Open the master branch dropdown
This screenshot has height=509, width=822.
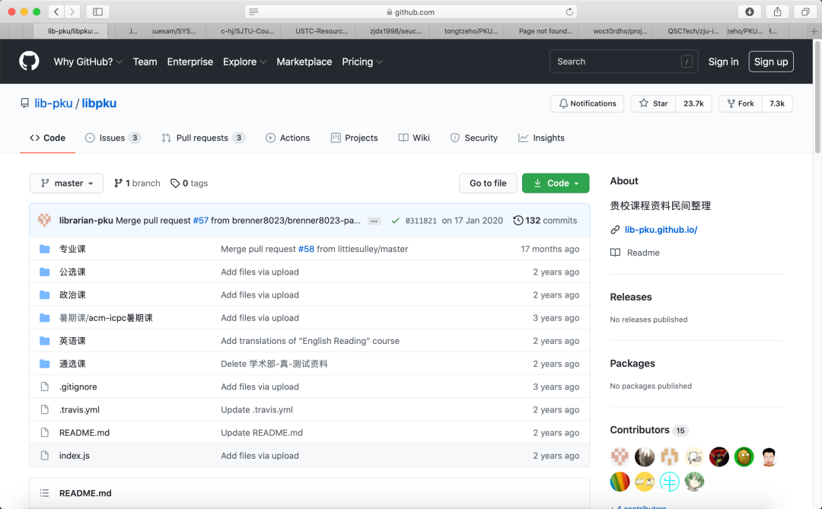[x=66, y=183]
